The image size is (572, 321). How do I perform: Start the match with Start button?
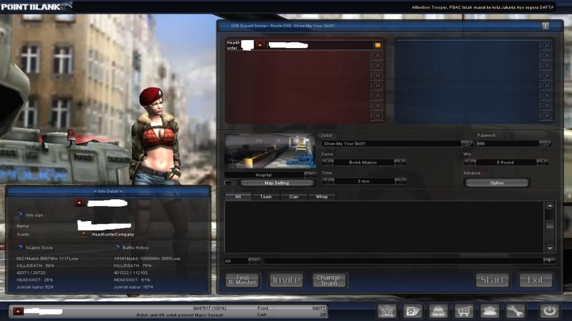pos(492,280)
